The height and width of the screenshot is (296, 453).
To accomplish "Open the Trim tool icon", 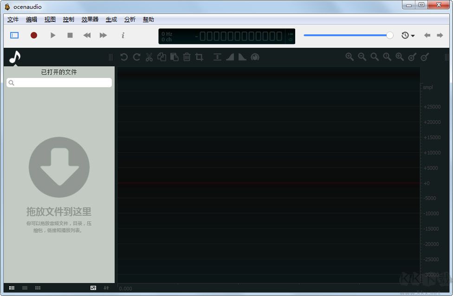I will click(x=200, y=57).
